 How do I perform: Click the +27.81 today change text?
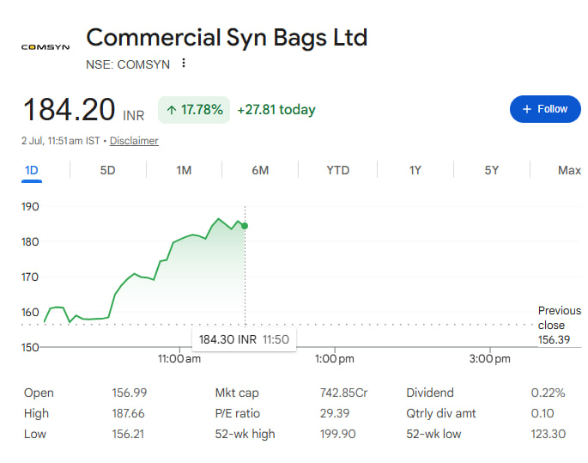coord(276,110)
